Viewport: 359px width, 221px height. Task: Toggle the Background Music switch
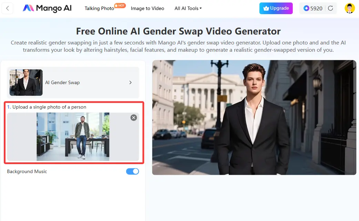coord(132,171)
